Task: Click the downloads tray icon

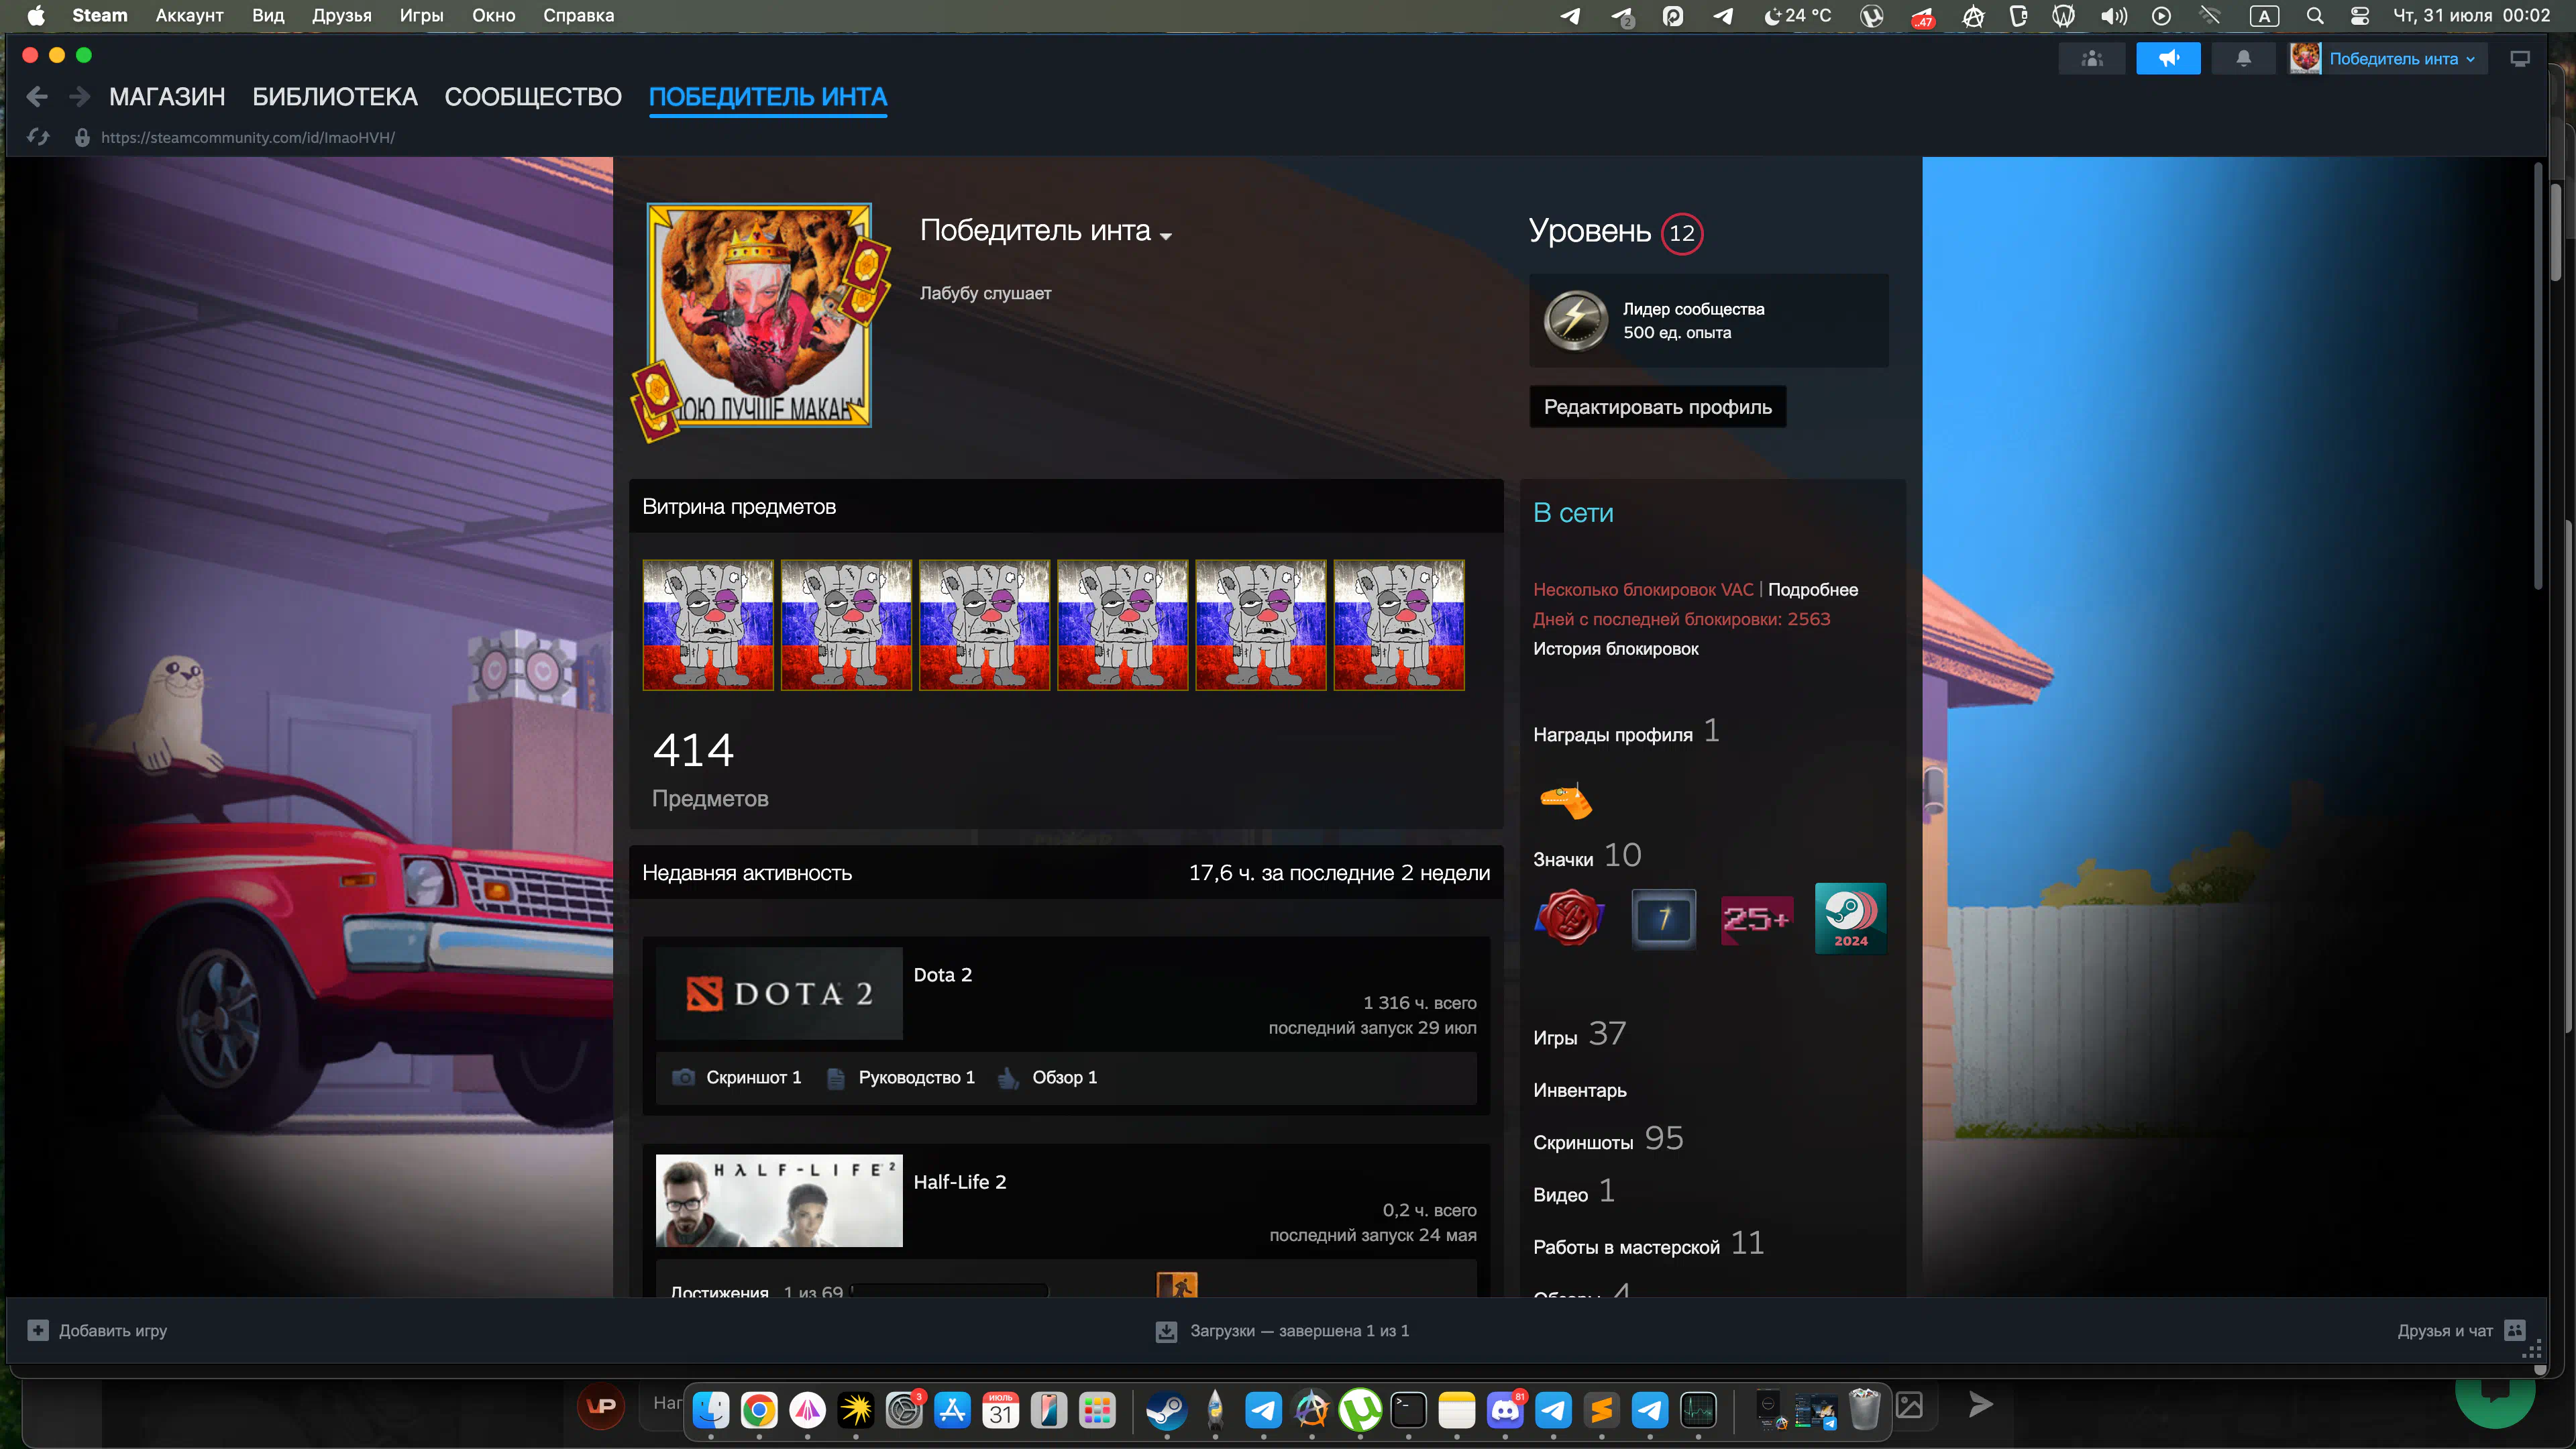Action: pos(1166,1331)
